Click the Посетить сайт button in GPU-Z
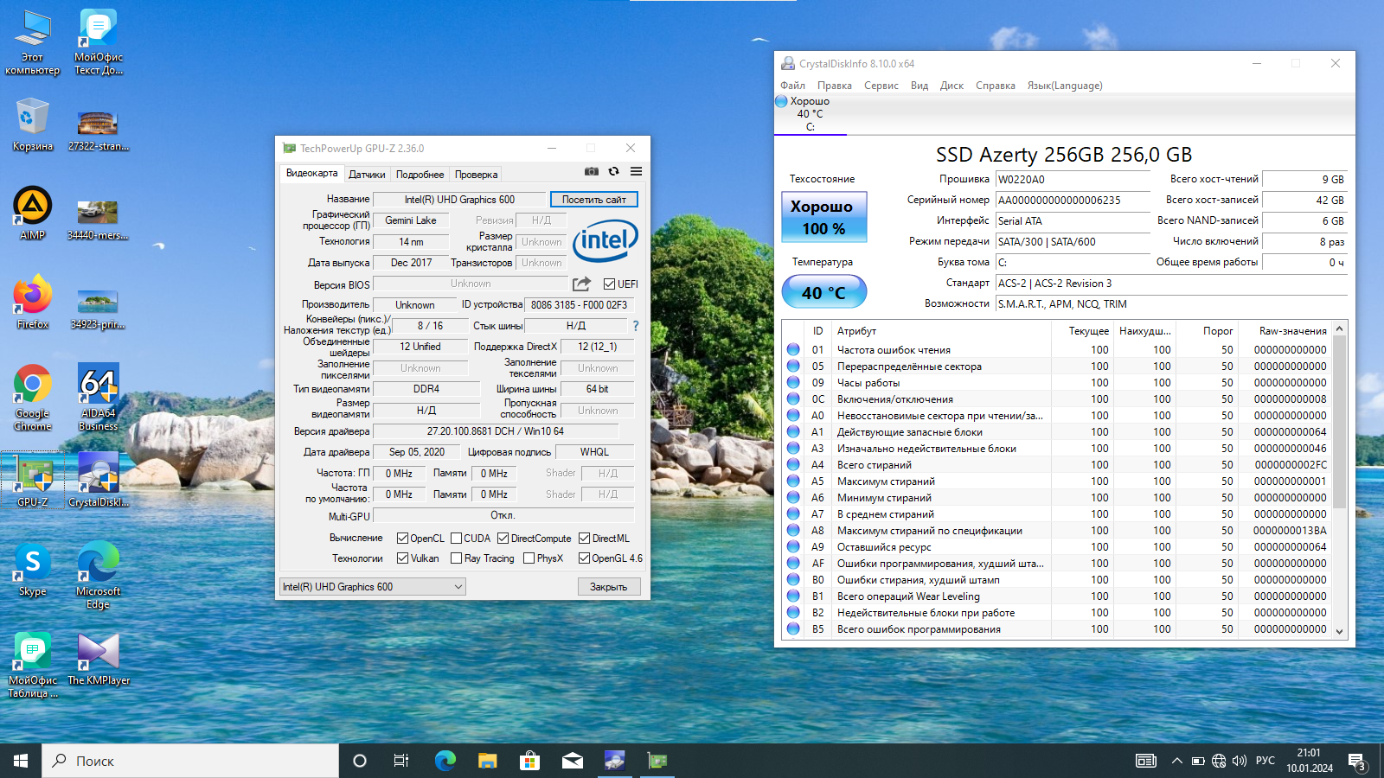 point(594,199)
